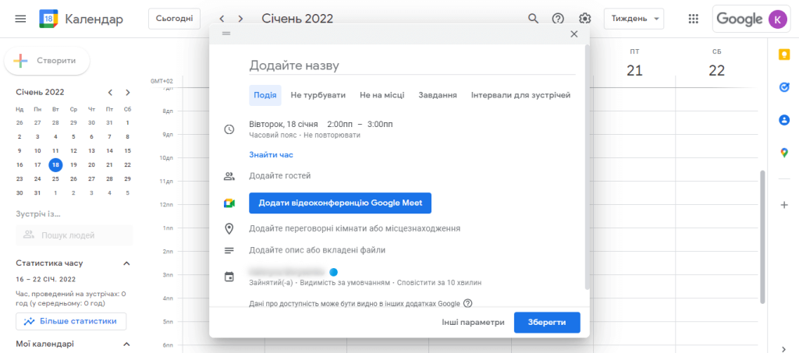Open calendar search
799x353 pixels.
coord(533,19)
